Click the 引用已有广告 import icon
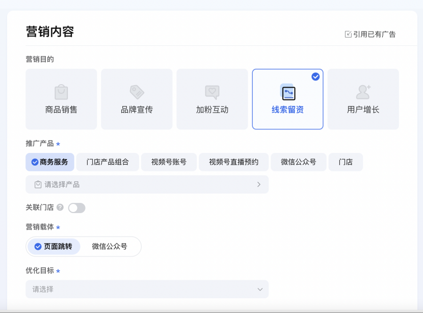 click(348, 34)
